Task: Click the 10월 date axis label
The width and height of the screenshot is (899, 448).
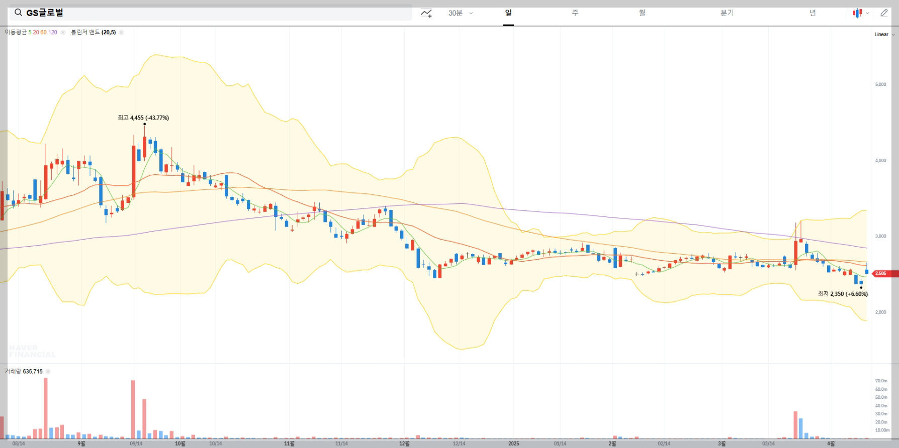Action: point(180,443)
